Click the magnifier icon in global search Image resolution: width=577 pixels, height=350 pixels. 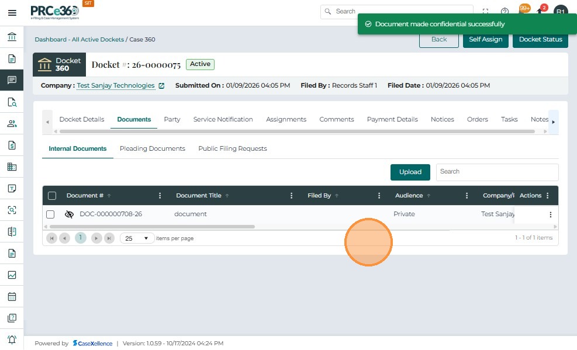click(x=328, y=12)
